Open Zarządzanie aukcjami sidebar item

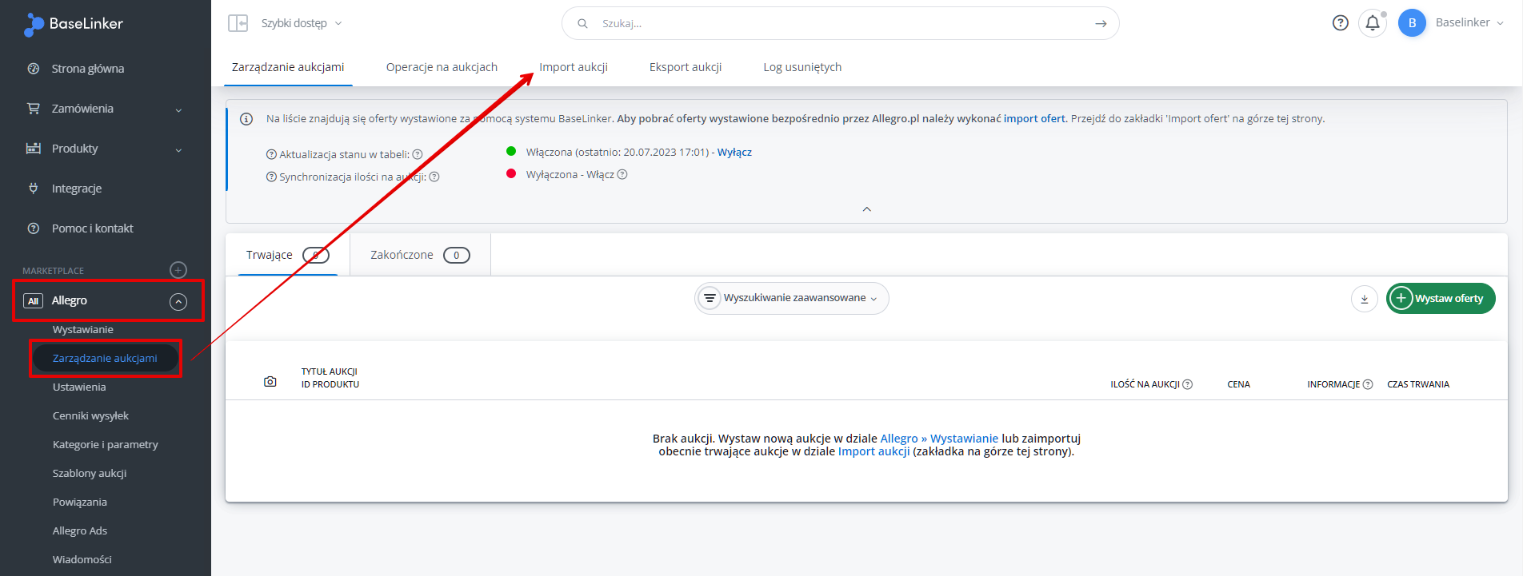(105, 358)
